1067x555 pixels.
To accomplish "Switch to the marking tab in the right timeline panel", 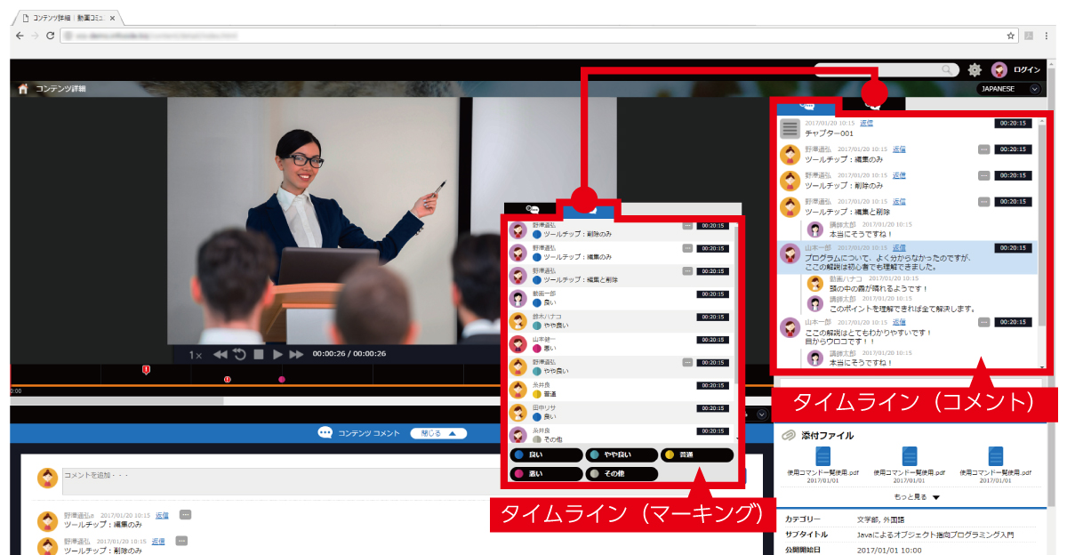I will point(871,104).
